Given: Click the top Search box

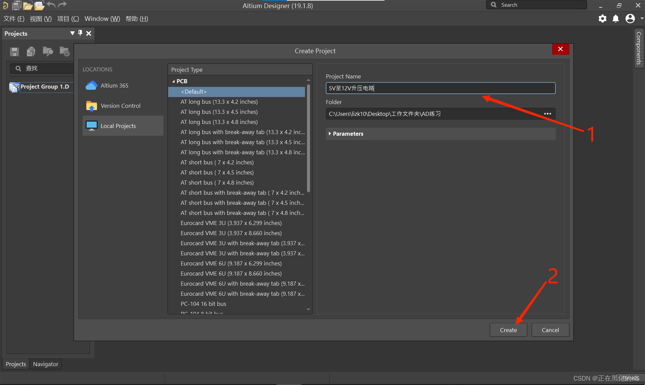Looking at the screenshot, I should tap(536, 5).
